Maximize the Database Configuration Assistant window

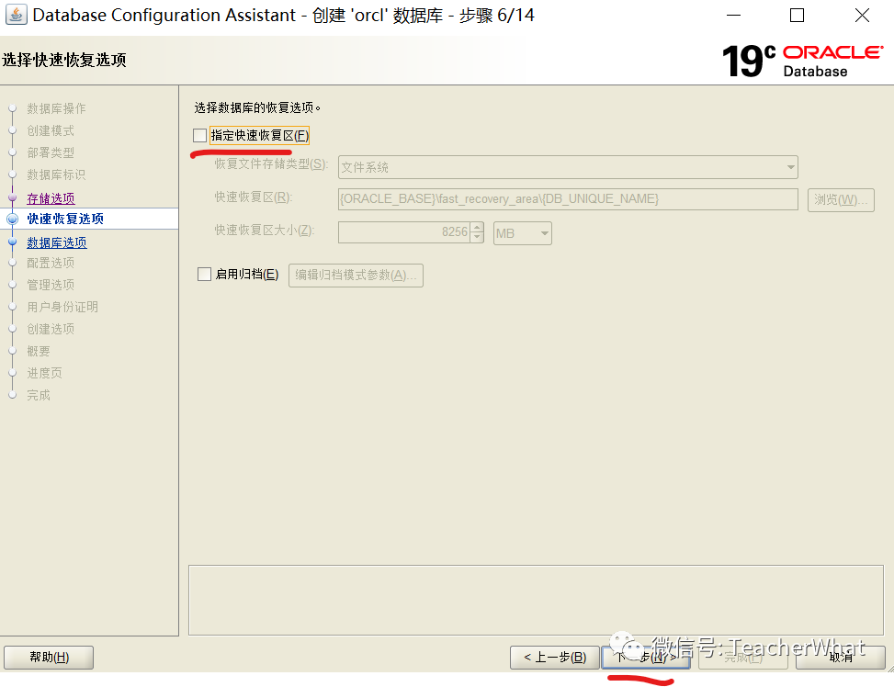[x=798, y=16]
